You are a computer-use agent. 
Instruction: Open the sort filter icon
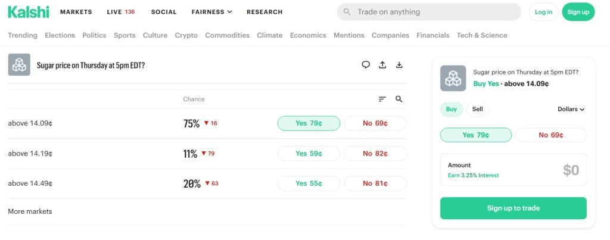tap(382, 99)
